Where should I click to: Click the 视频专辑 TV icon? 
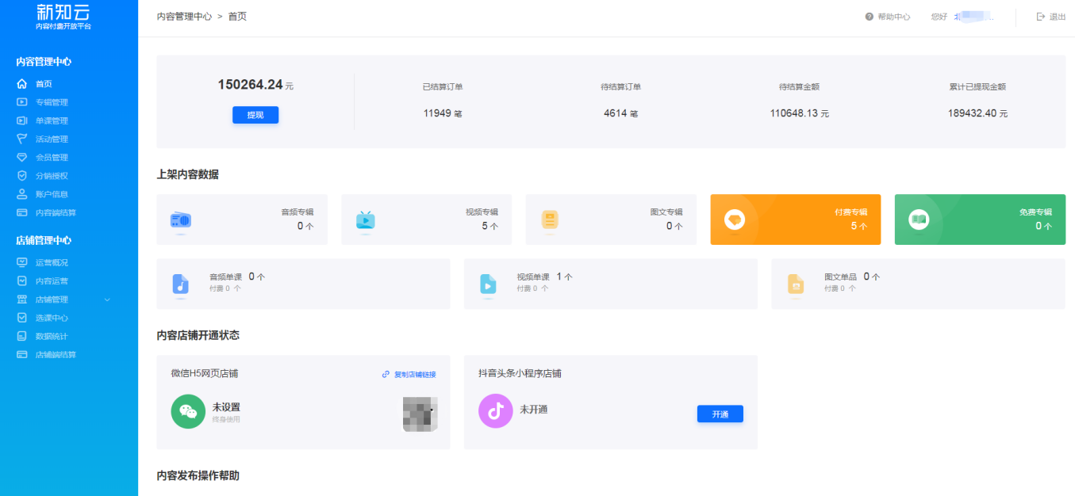point(365,219)
